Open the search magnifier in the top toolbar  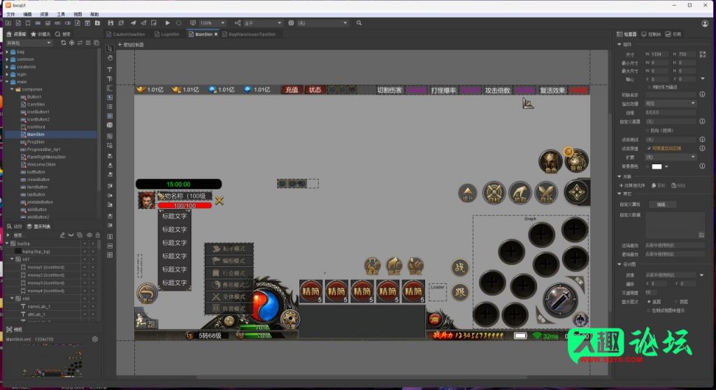pyautogui.click(x=359, y=23)
